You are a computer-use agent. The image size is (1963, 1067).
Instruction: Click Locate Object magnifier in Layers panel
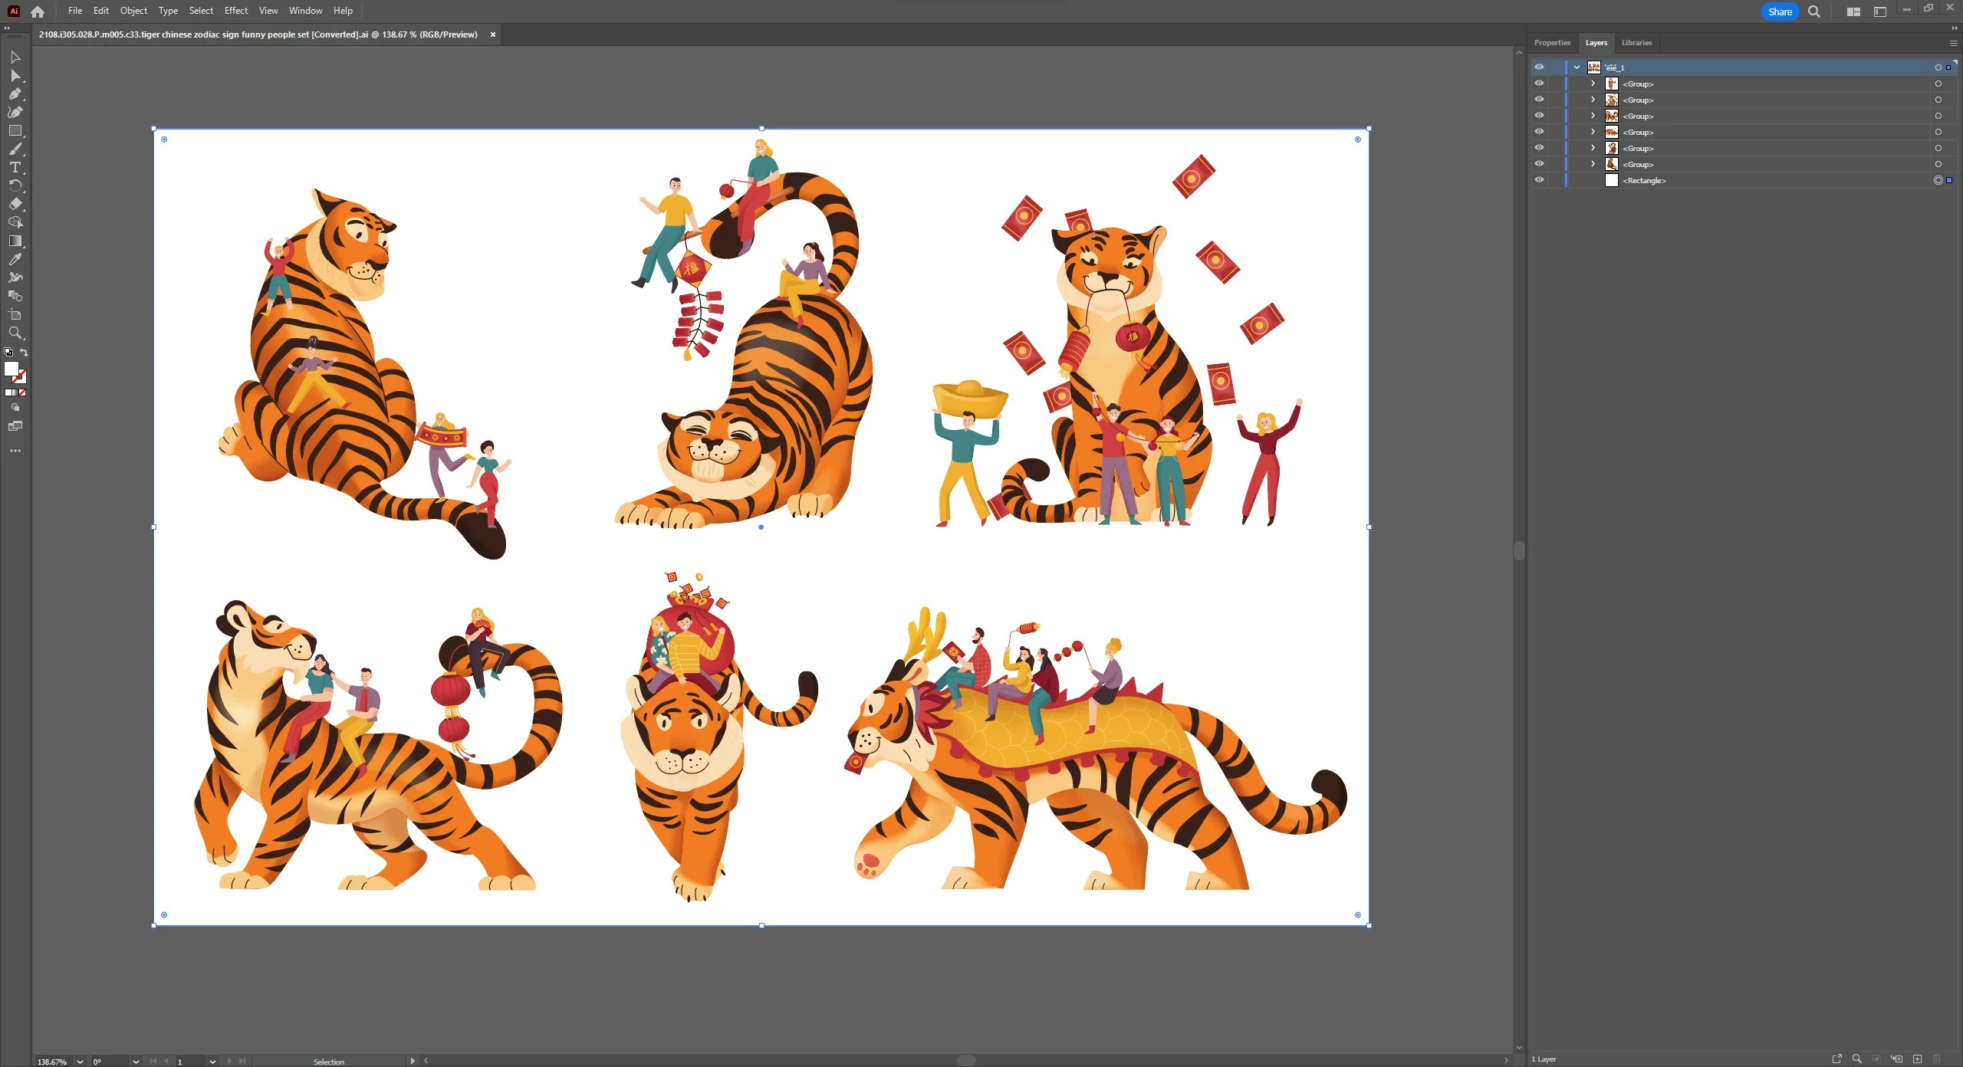[1857, 1059]
